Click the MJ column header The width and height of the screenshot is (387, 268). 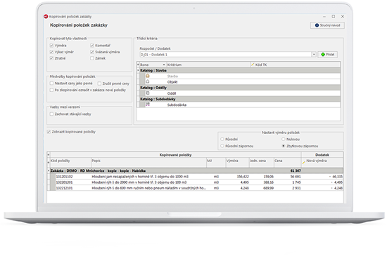[x=216, y=162]
